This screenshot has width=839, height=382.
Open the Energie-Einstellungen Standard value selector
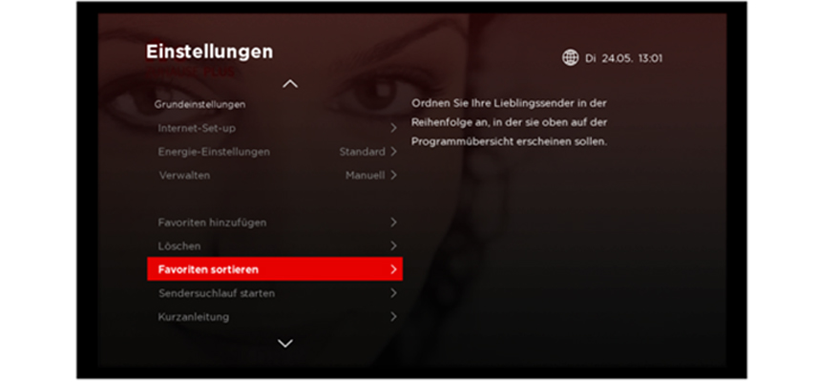[368, 152]
